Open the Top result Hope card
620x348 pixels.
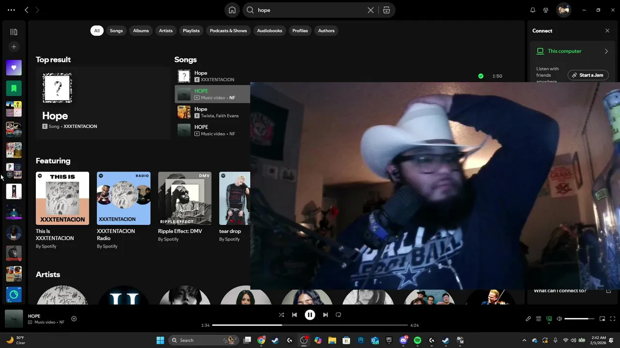pos(103,103)
